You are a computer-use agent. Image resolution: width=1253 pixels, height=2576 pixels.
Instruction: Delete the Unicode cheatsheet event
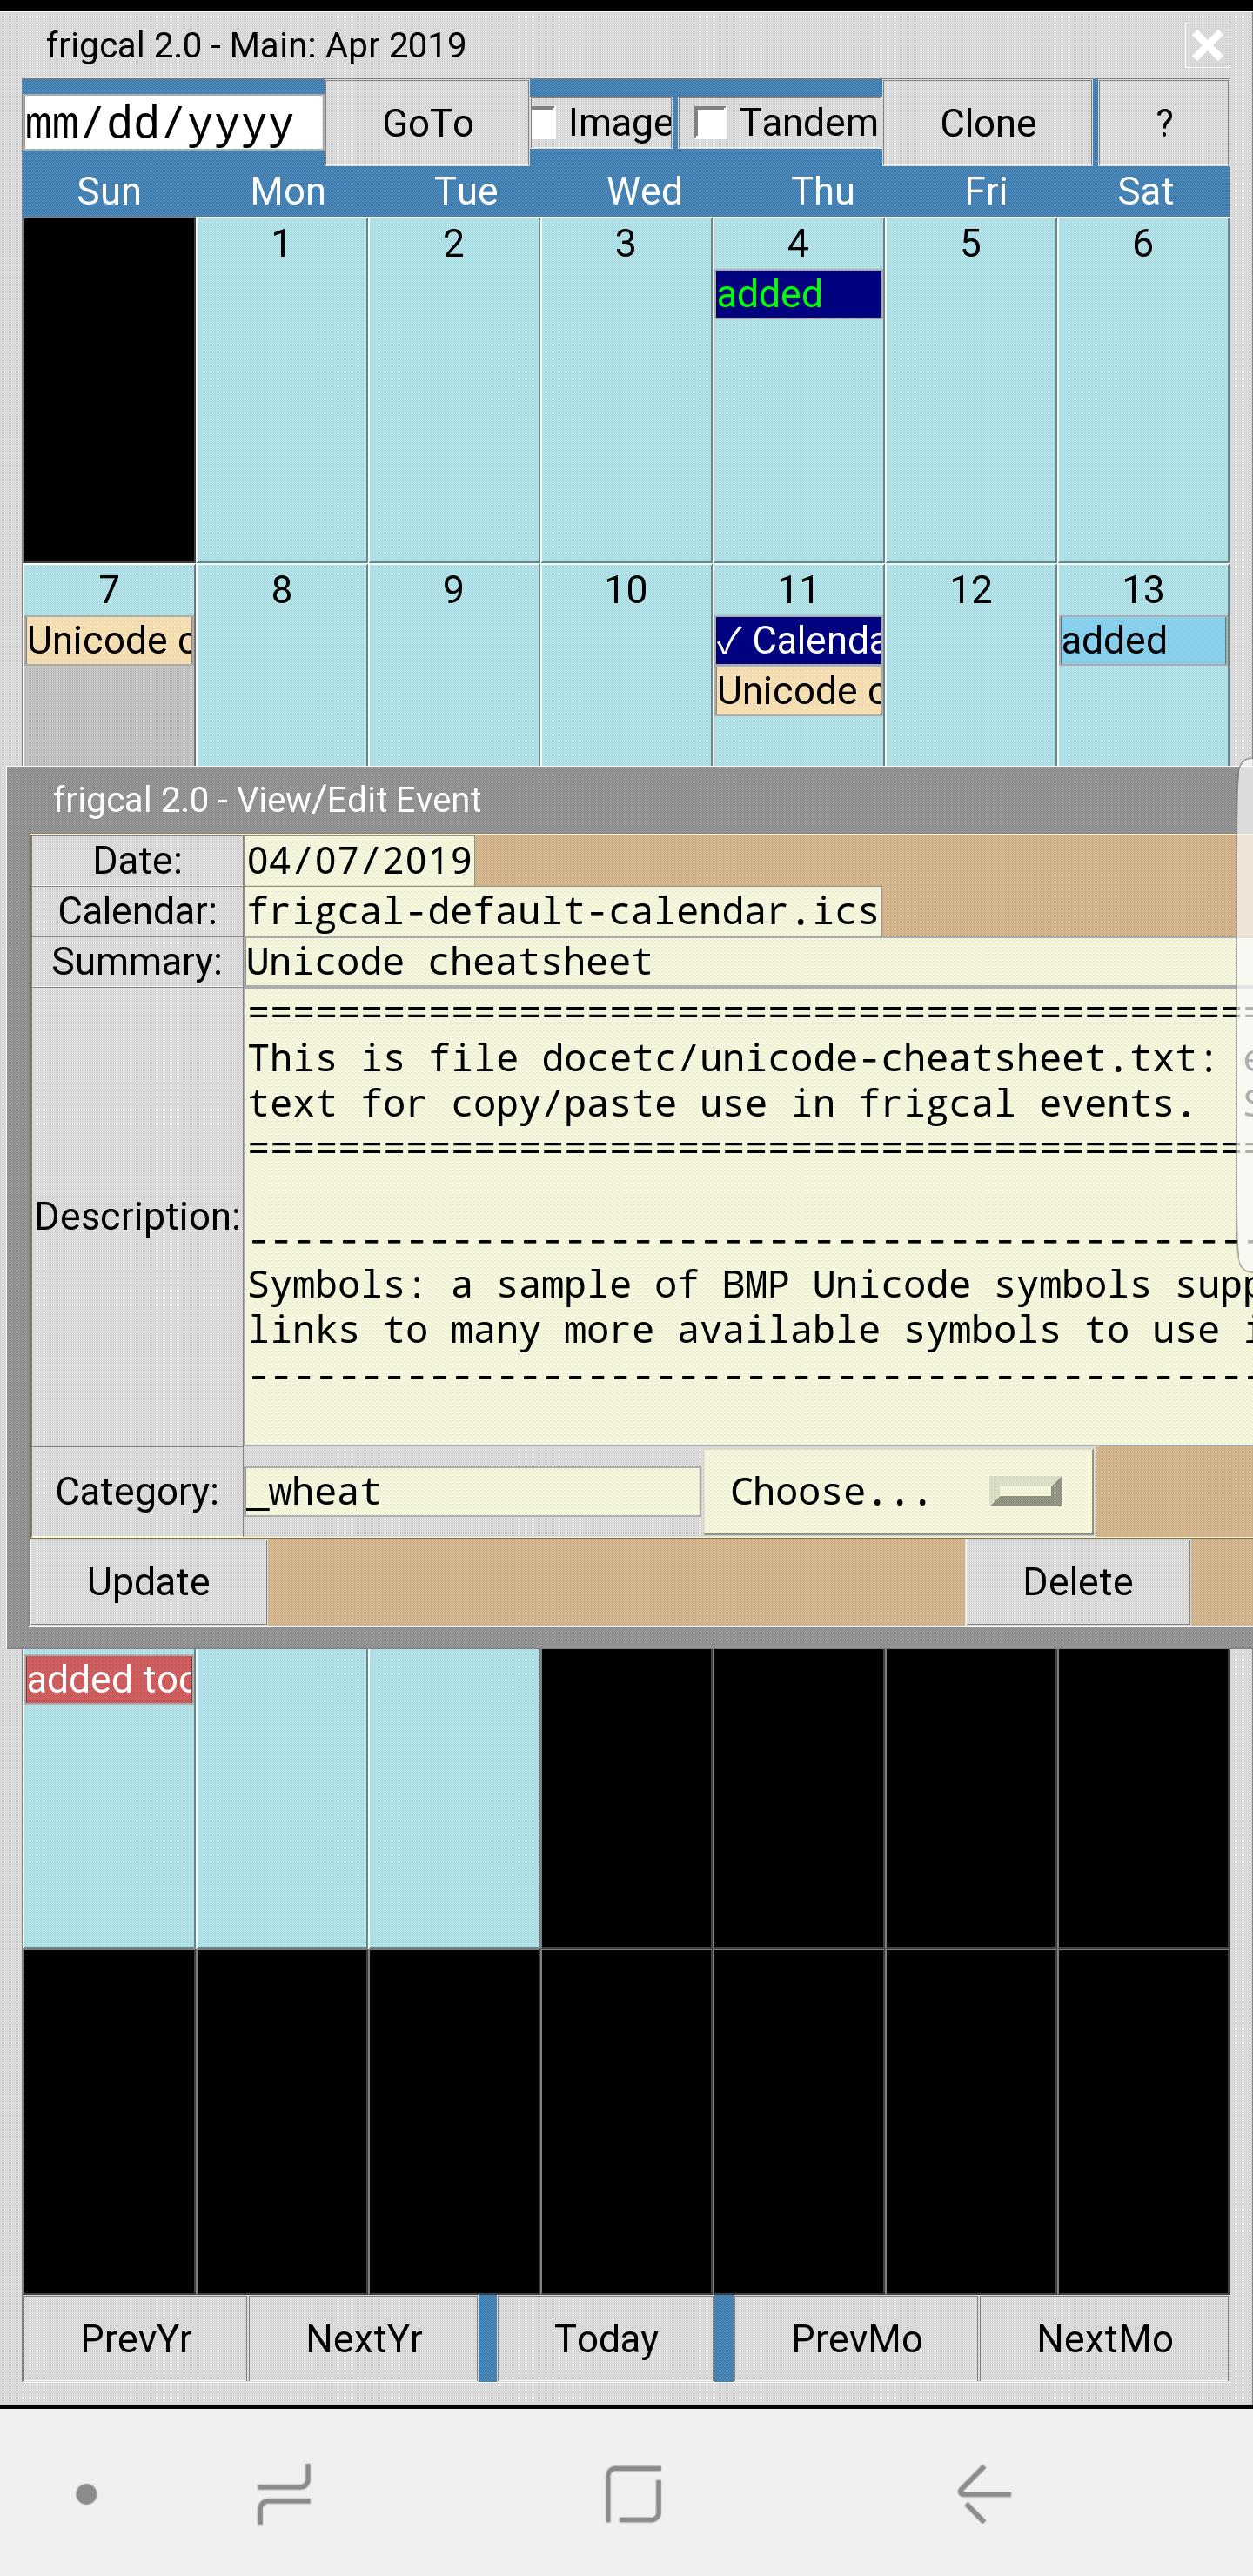1077,1582
